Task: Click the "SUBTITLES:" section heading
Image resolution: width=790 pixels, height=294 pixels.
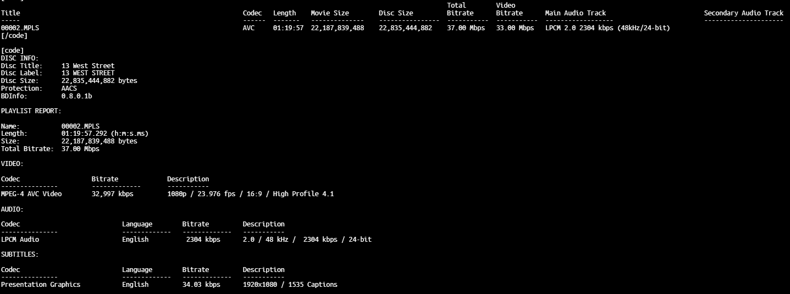Action: (x=20, y=254)
